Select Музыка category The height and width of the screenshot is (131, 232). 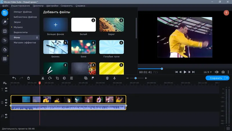tap(18, 27)
